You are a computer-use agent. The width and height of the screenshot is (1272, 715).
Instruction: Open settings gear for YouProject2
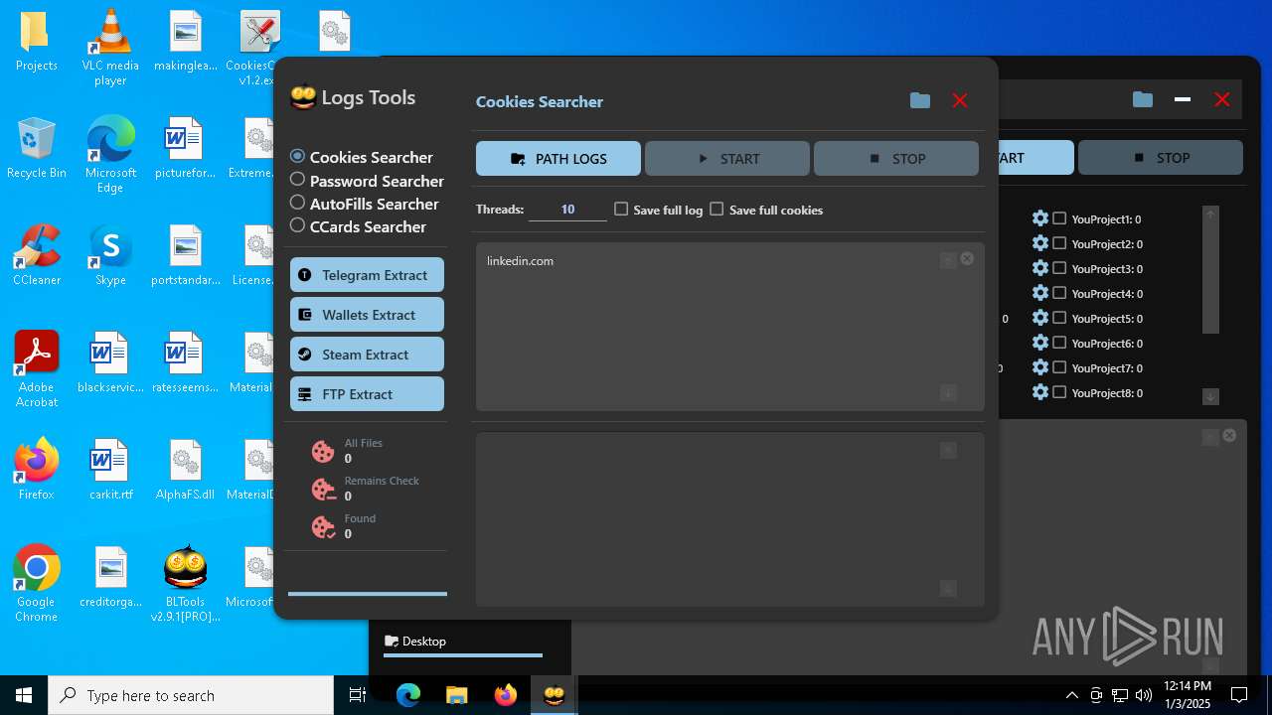point(1040,243)
